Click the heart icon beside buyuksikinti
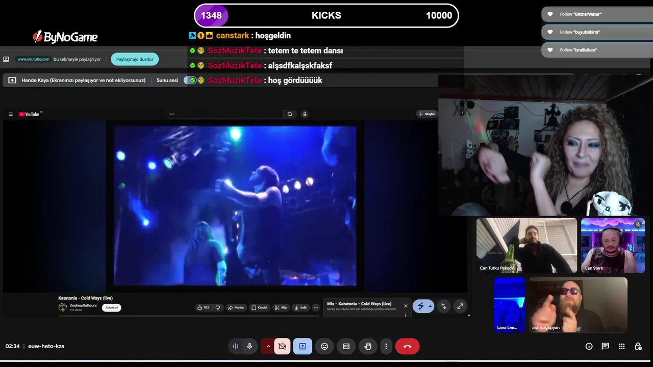Viewport: 653px width, 367px height. click(x=550, y=32)
